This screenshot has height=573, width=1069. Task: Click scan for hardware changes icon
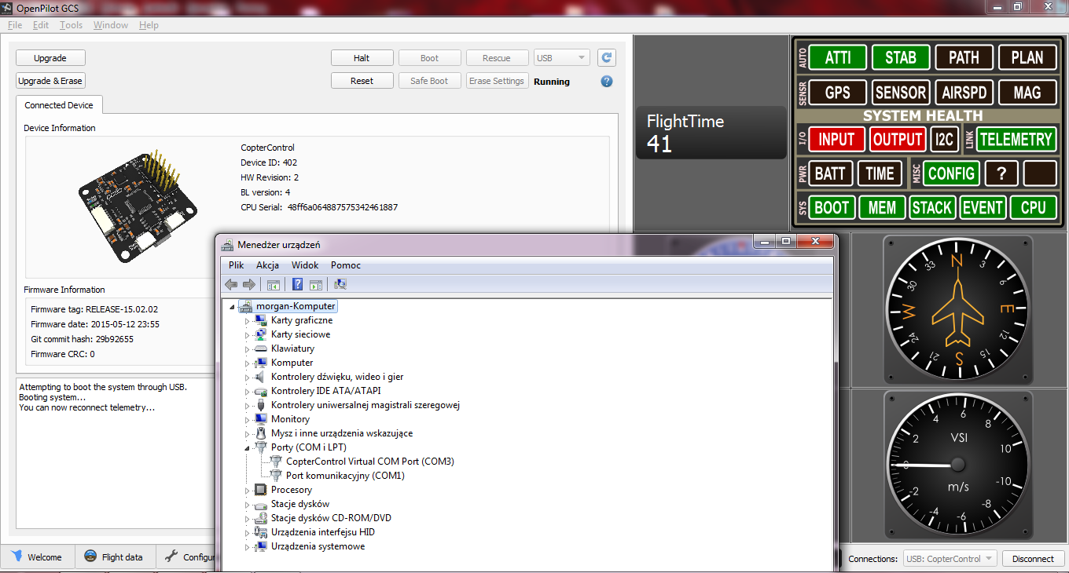340,284
